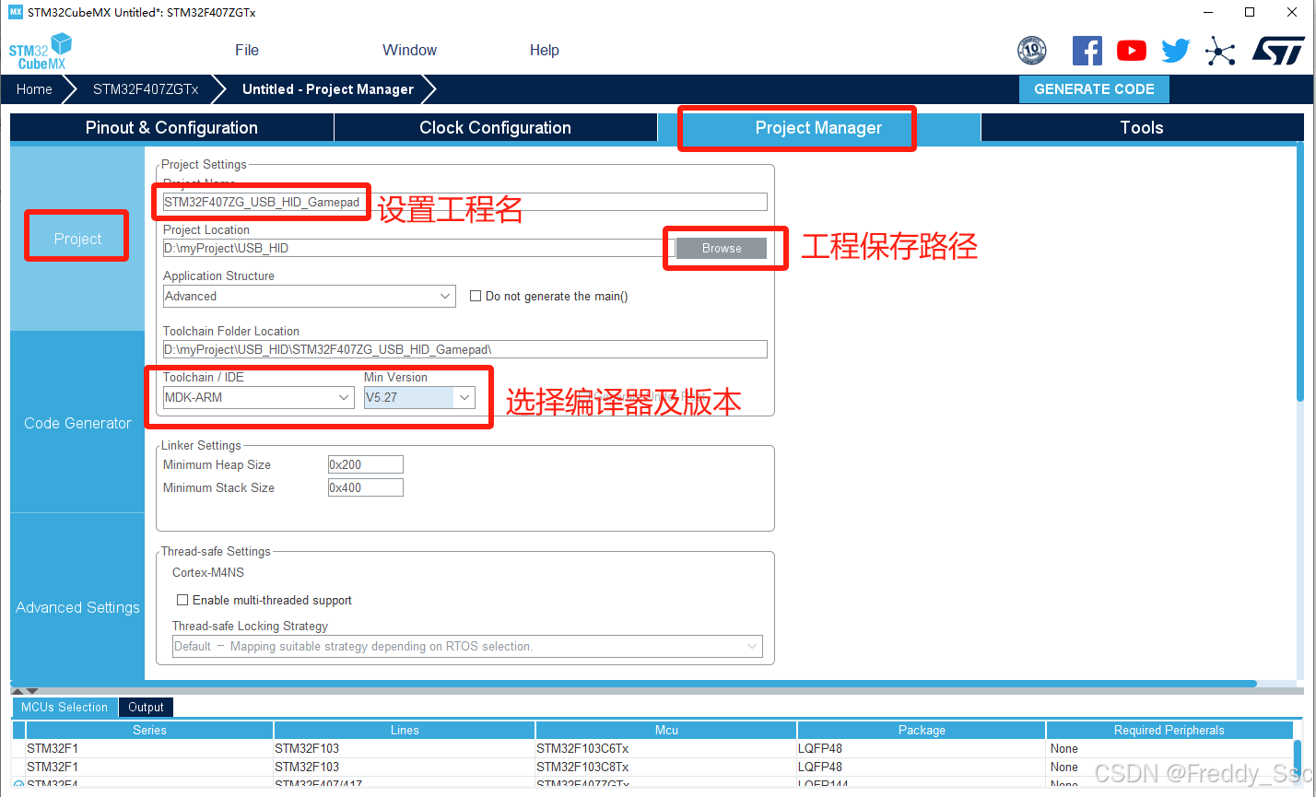Click the GENERATE CODE button
Viewport: 1316px width, 797px height.
pyautogui.click(x=1094, y=89)
